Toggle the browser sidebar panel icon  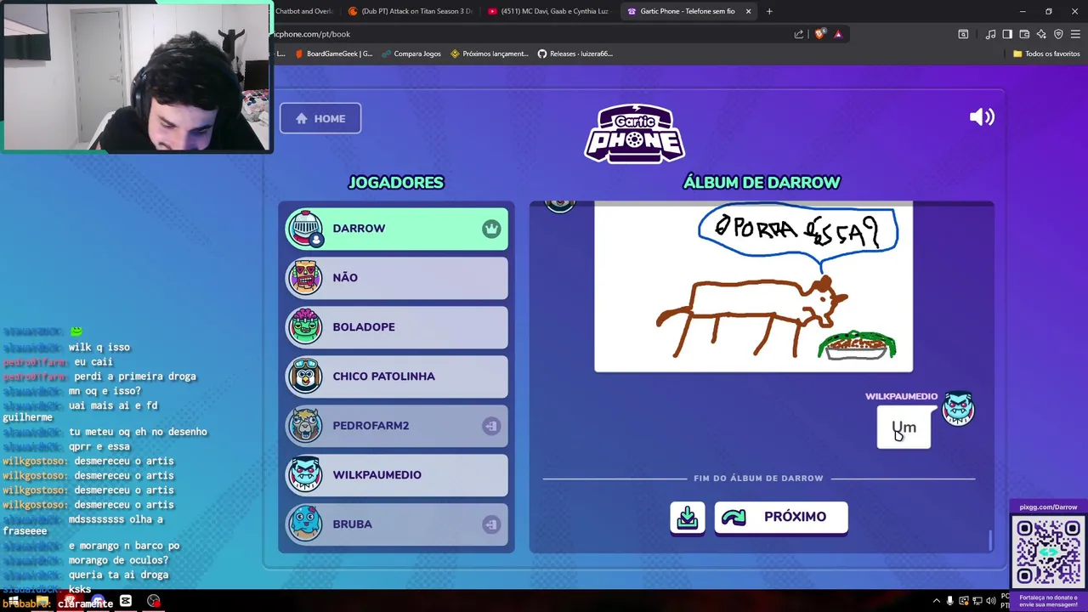1007,34
